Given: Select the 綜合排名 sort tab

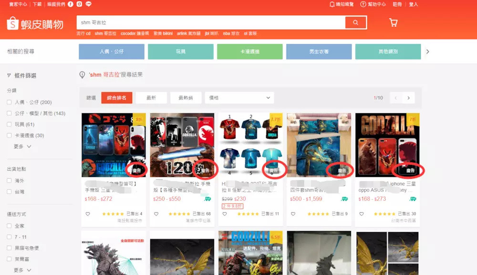Looking at the screenshot, I should (116, 98).
